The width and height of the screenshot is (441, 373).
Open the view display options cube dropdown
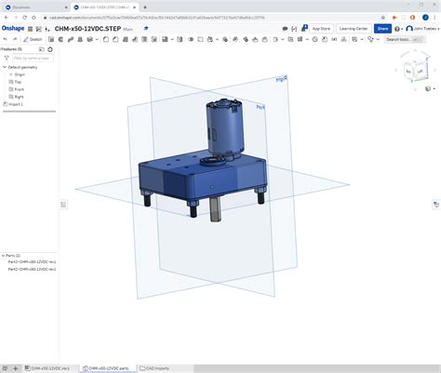(430, 88)
